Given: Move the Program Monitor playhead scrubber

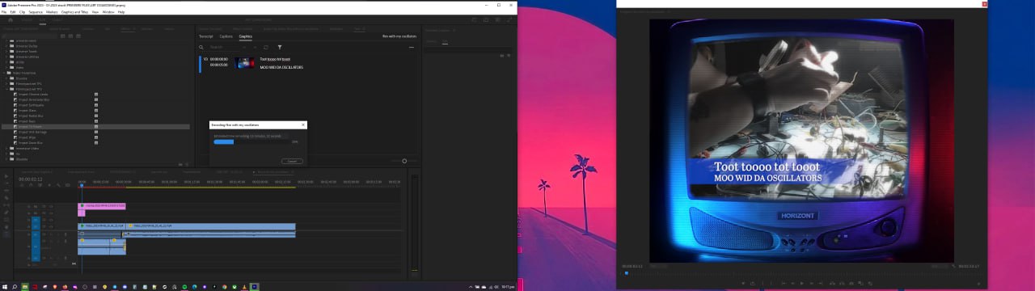Looking at the screenshot, I should (x=626, y=272).
